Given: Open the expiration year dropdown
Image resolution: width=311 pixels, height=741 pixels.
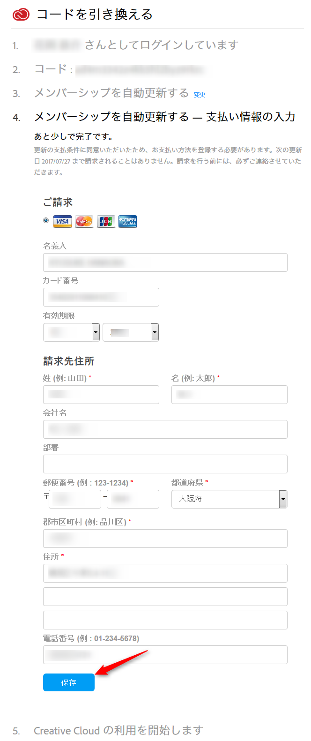Looking at the screenshot, I should click(131, 332).
